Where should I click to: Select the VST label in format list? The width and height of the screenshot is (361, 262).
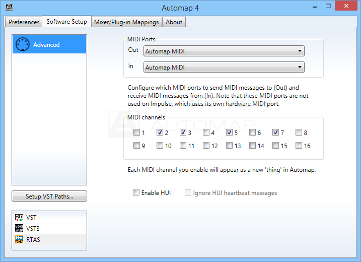coord(31,218)
